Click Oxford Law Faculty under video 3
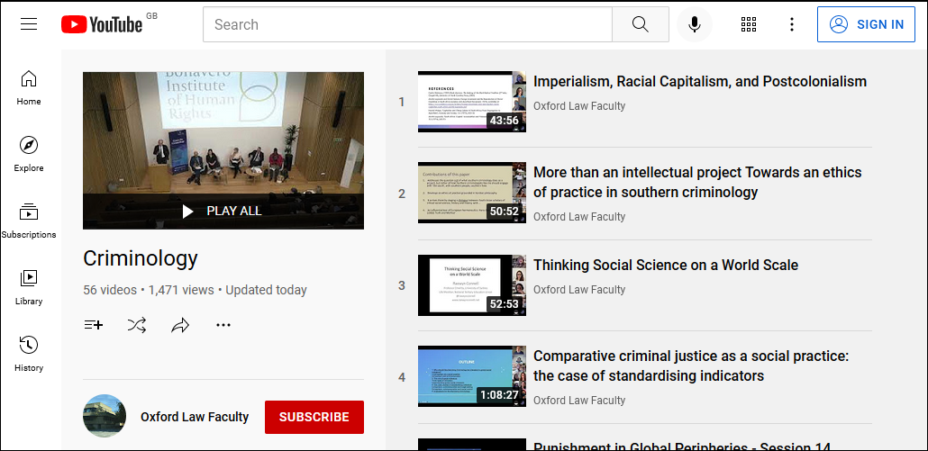The image size is (928, 451). tap(579, 290)
